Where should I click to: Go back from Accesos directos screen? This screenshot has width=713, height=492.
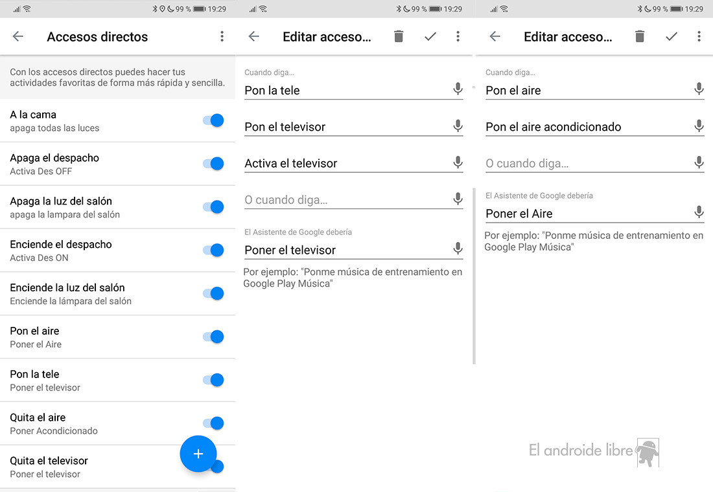(18, 36)
